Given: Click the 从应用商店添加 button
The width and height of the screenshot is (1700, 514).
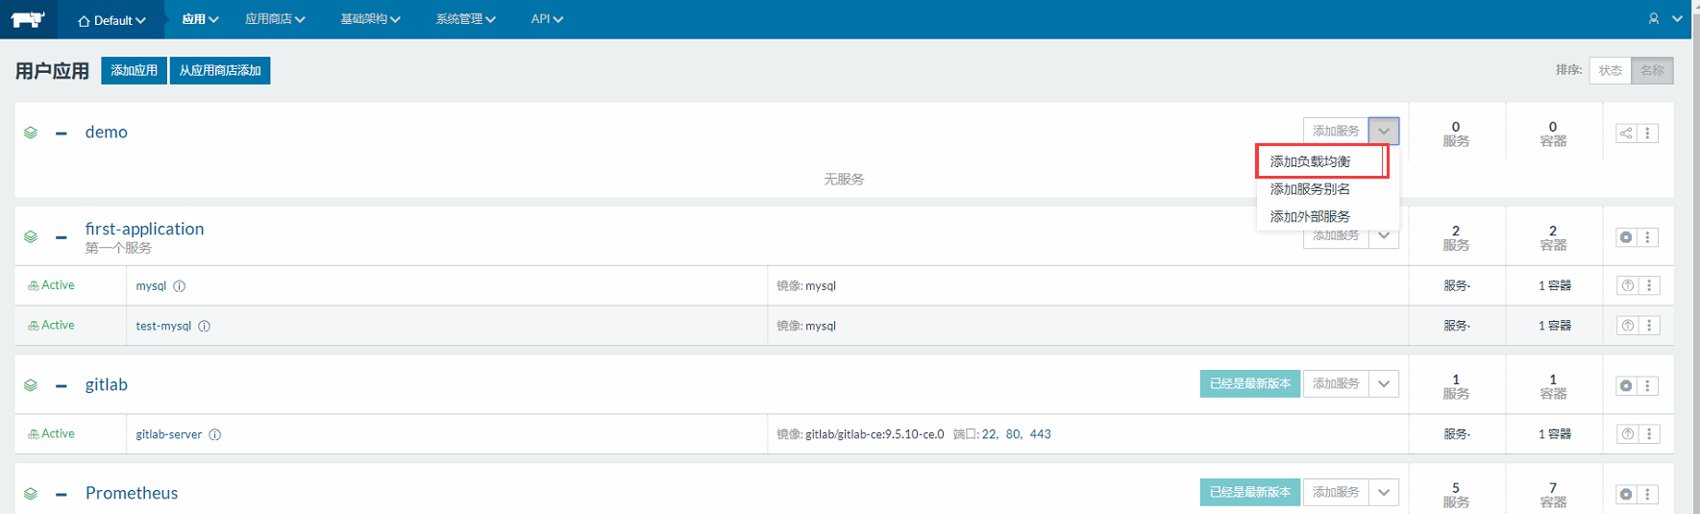Looking at the screenshot, I should coord(220,70).
